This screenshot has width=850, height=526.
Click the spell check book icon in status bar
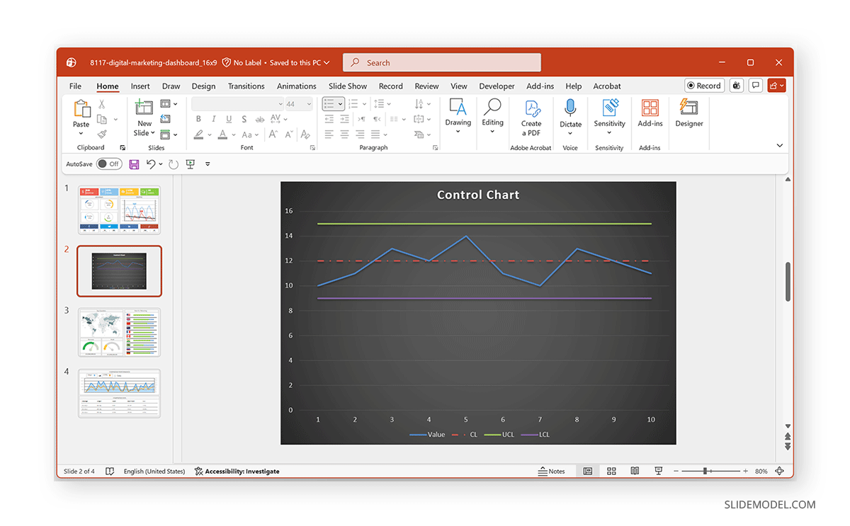tap(110, 471)
